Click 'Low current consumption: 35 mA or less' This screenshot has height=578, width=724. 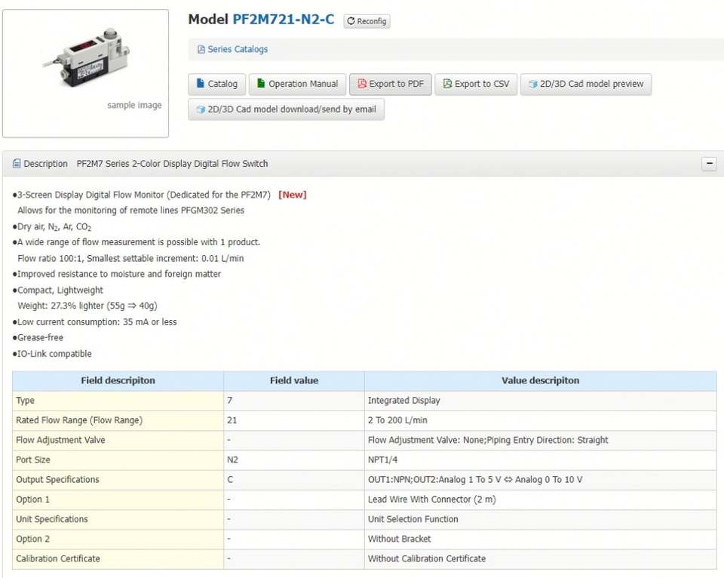pos(95,322)
